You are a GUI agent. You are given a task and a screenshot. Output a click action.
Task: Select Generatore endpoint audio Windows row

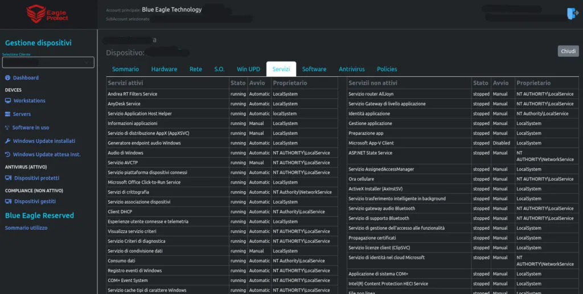pyautogui.click(x=222, y=143)
